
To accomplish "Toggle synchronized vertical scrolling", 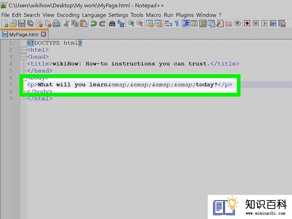I will pyautogui.click(x=150, y=24).
